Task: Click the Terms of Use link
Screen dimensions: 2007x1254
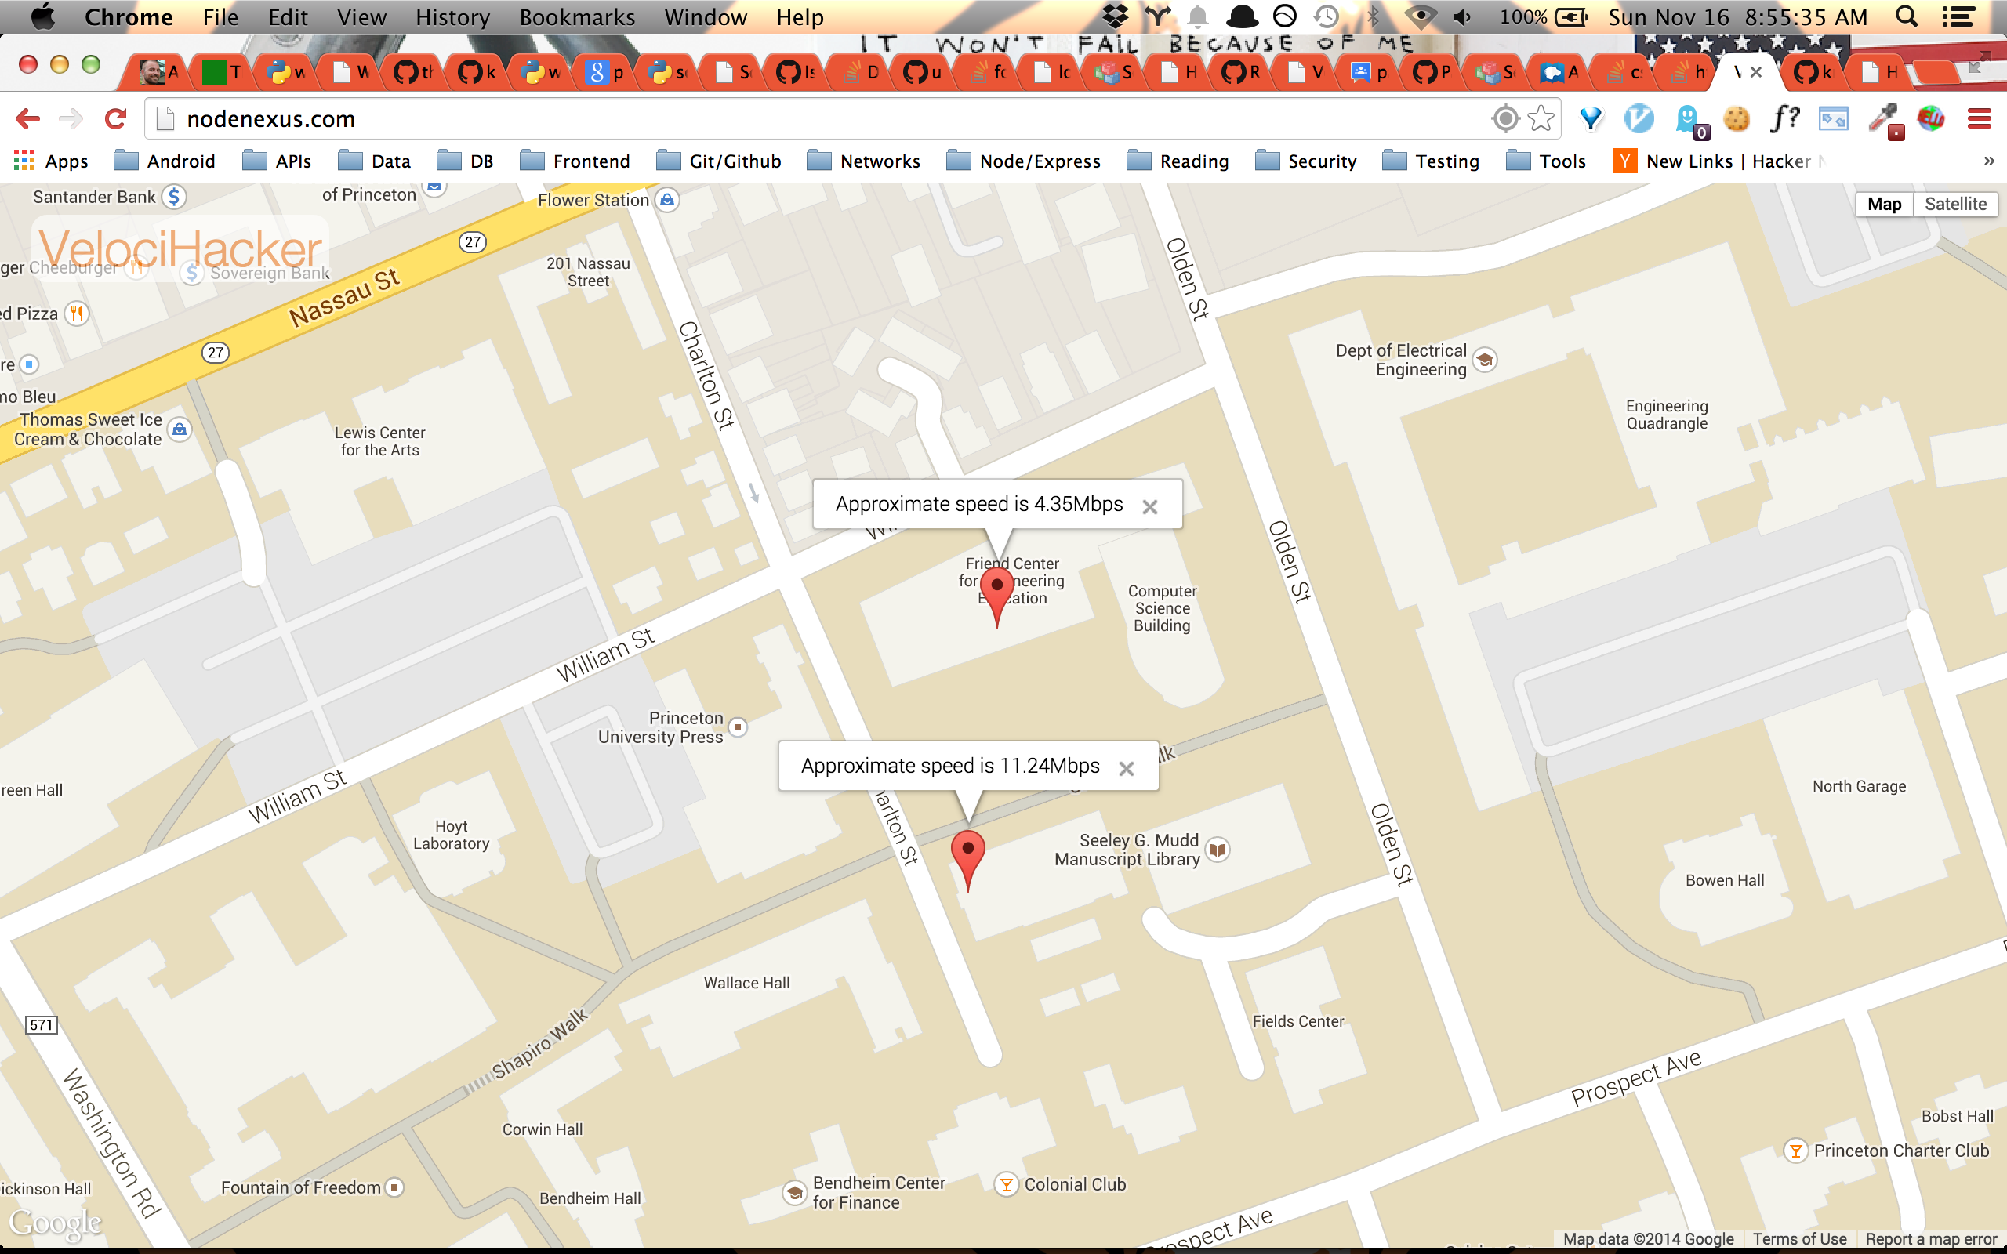Action: pyautogui.click(x=1798, y=1238)
